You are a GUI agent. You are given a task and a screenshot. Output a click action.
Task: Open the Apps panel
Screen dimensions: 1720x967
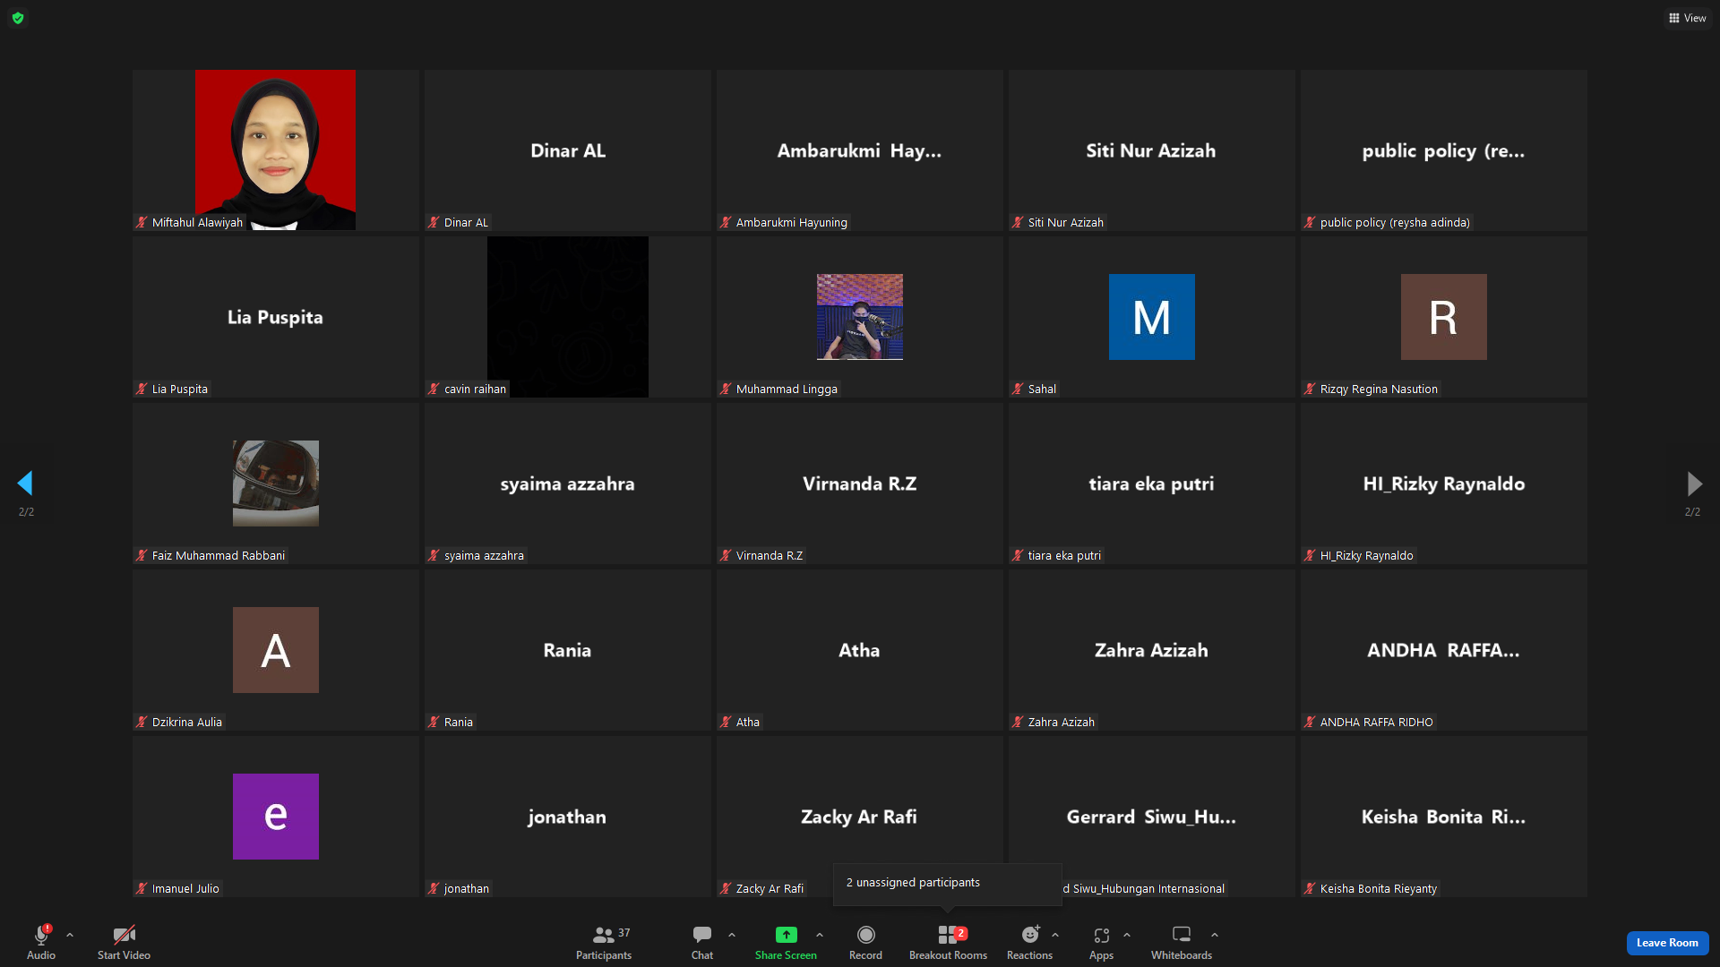[1101, 942]
